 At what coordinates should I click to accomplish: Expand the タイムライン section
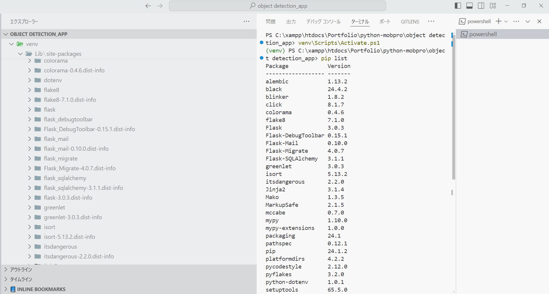[6, 279]
